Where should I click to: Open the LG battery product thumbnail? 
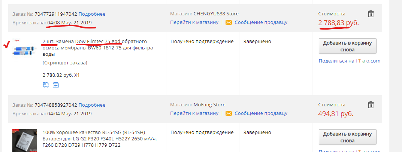point(25,140)
